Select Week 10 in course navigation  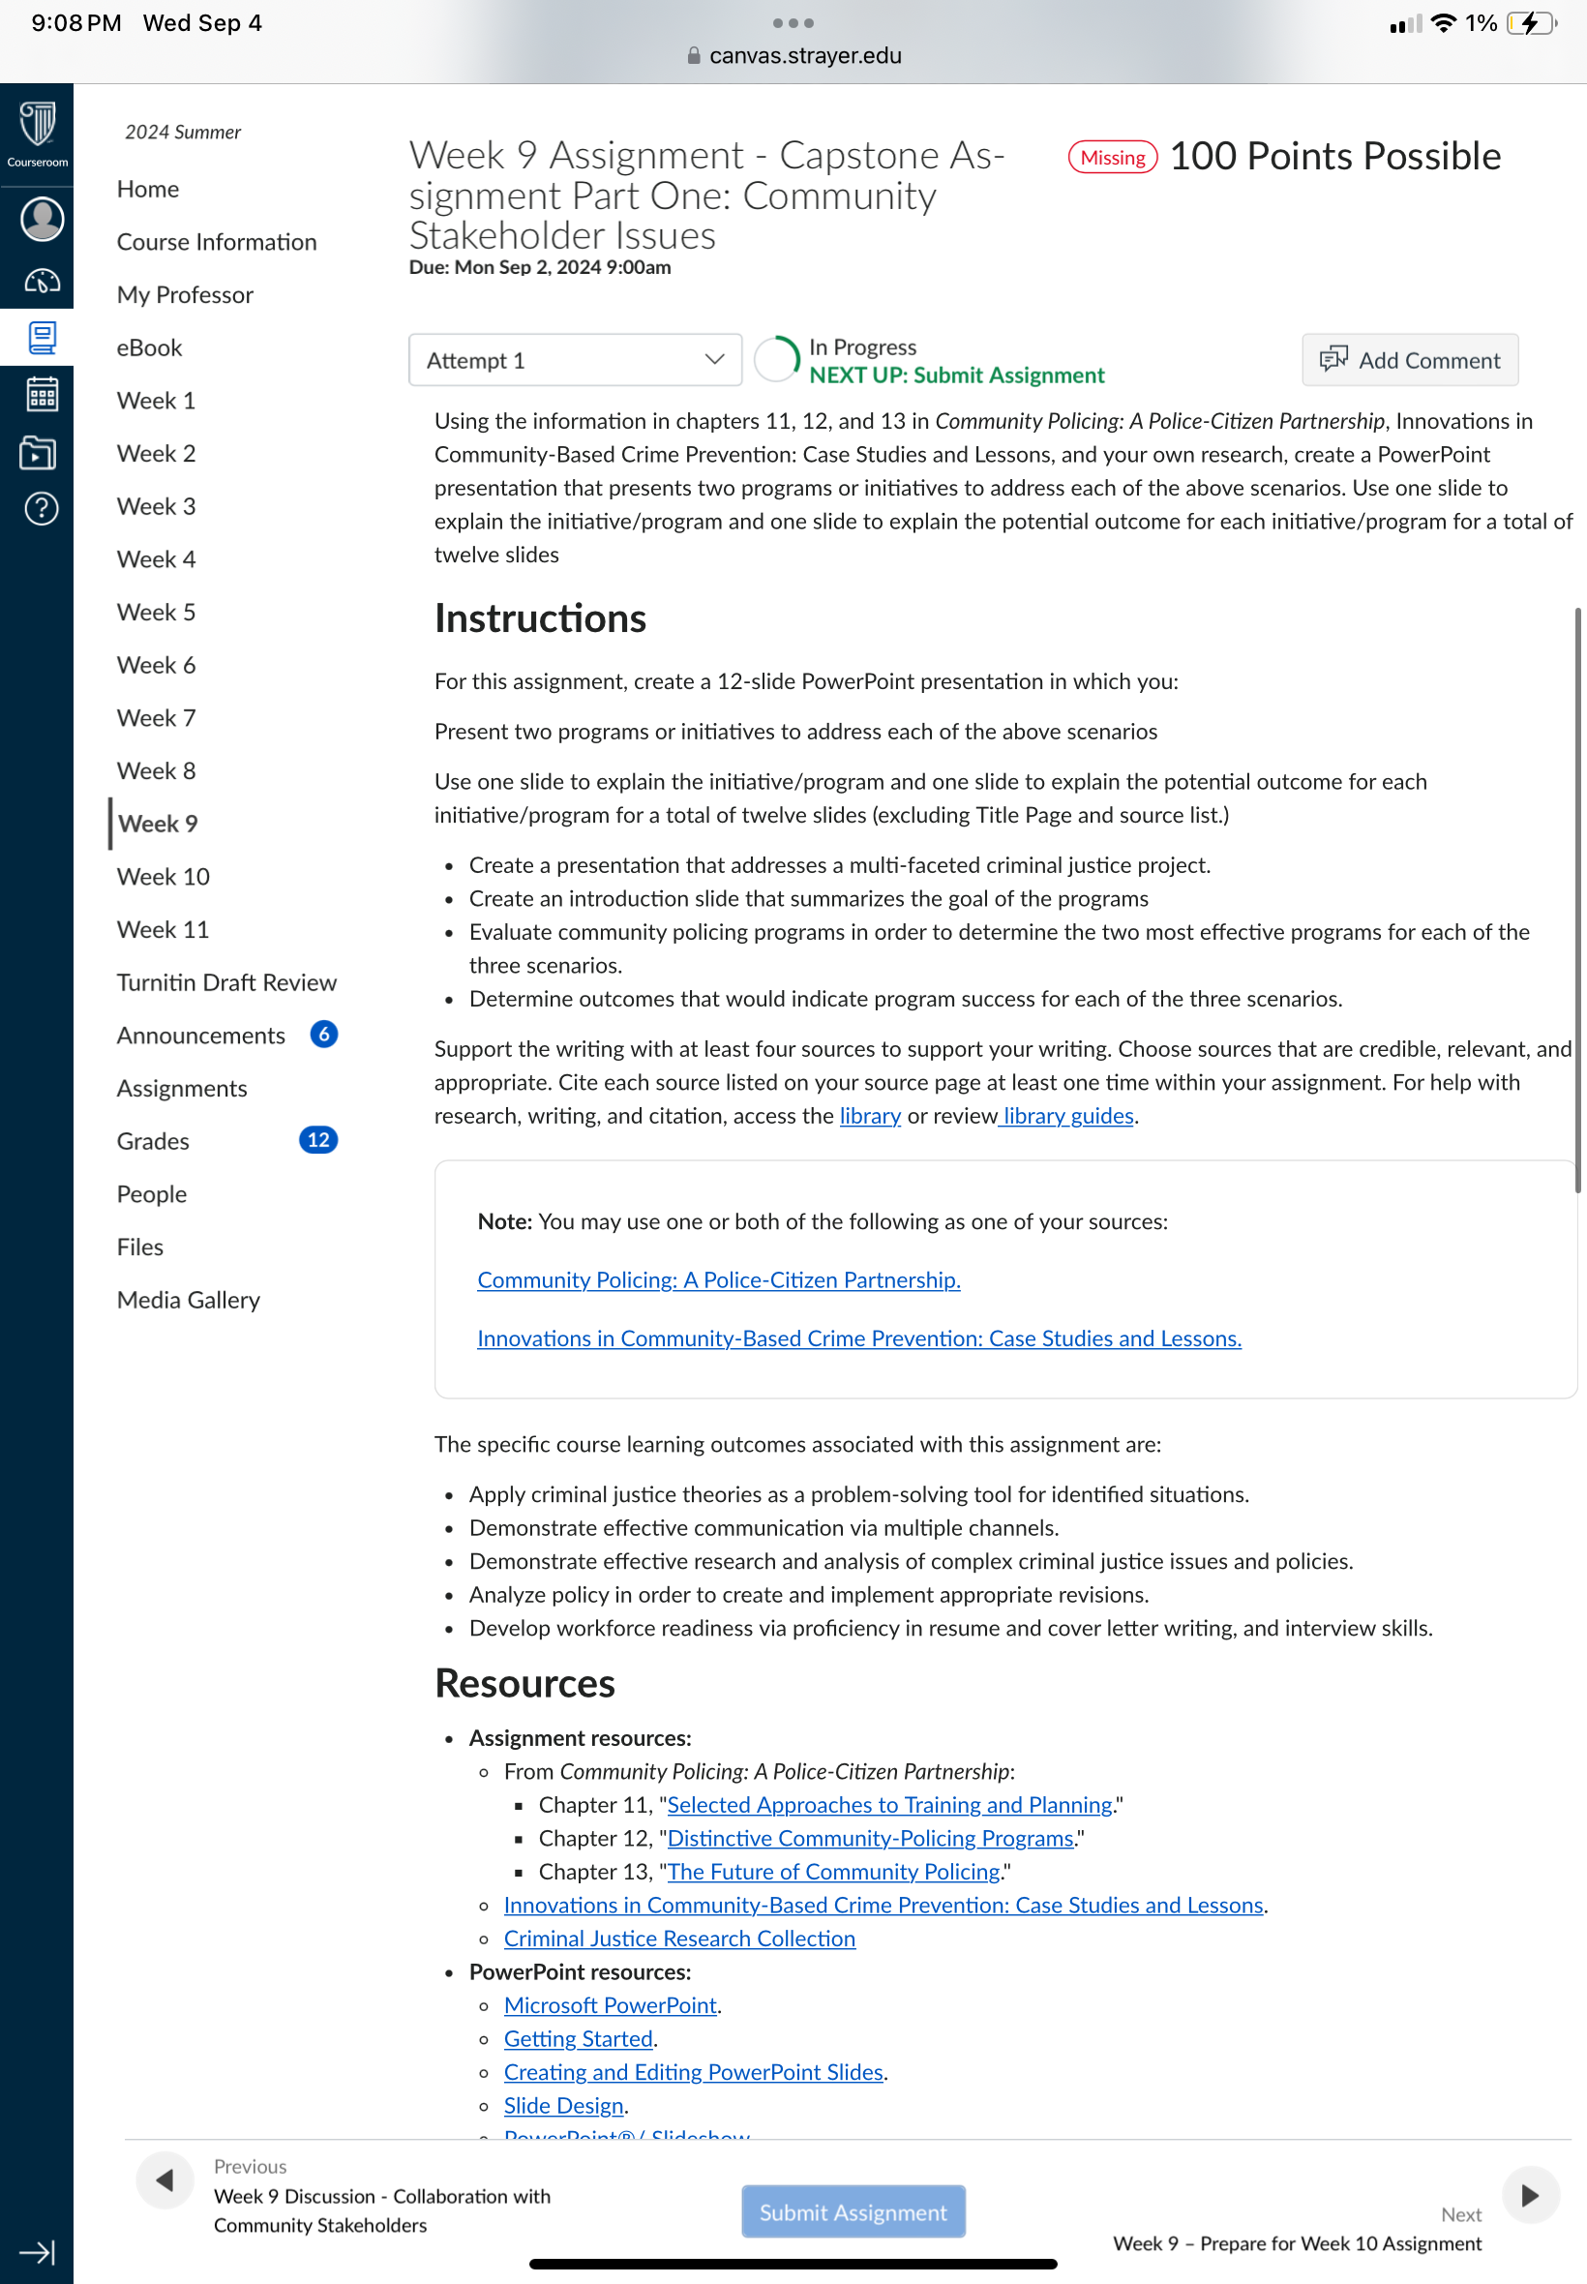pos(164,876)
